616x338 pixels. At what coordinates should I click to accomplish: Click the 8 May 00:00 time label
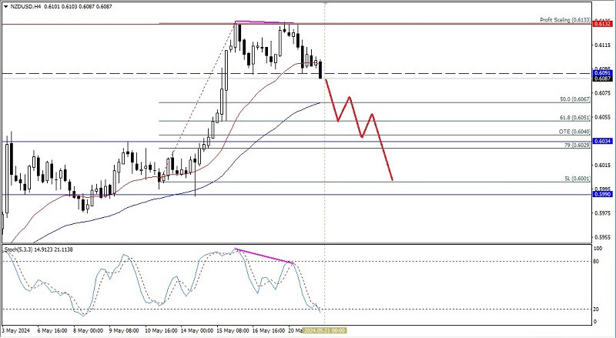tap(89, 330)
